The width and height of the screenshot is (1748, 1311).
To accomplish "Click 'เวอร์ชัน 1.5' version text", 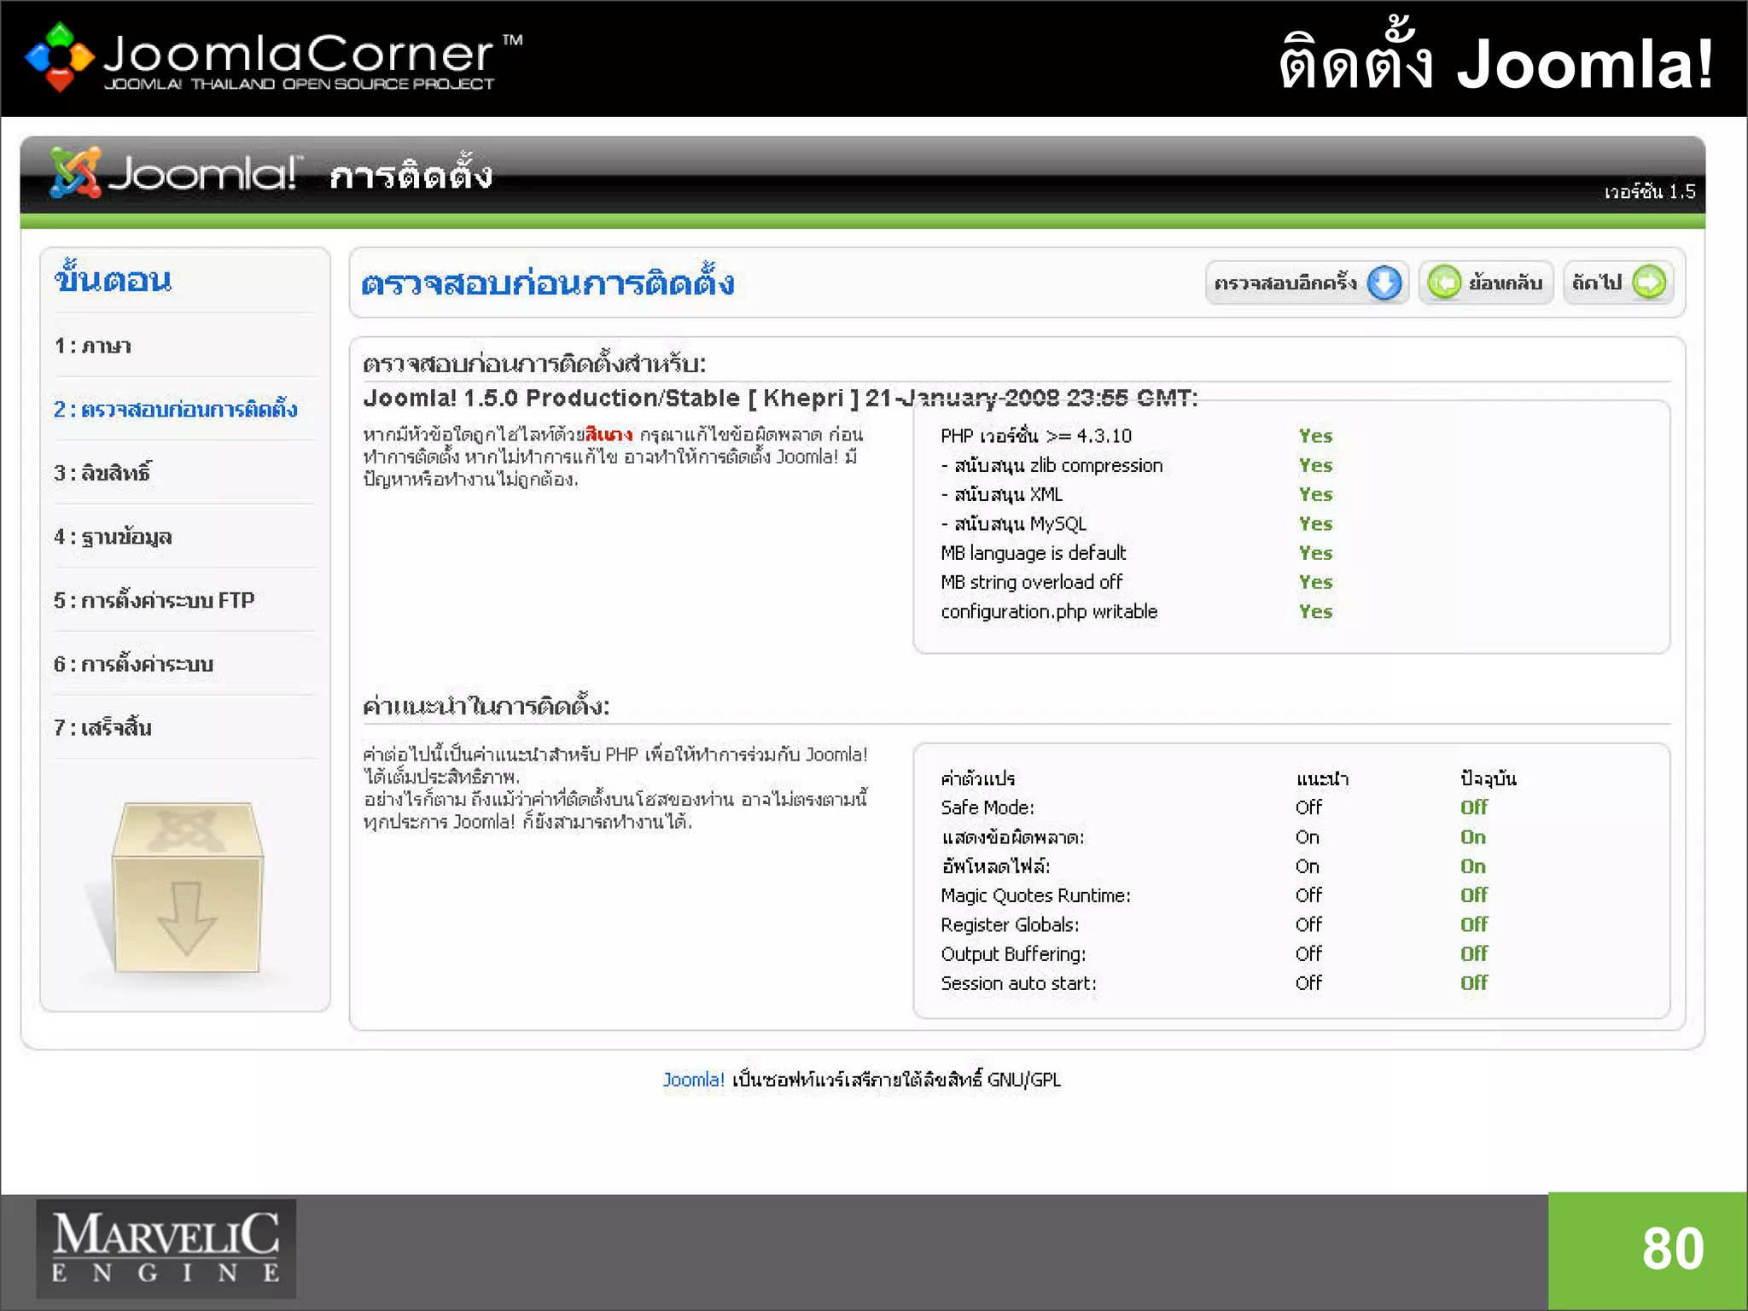I will coord(1649,191).
